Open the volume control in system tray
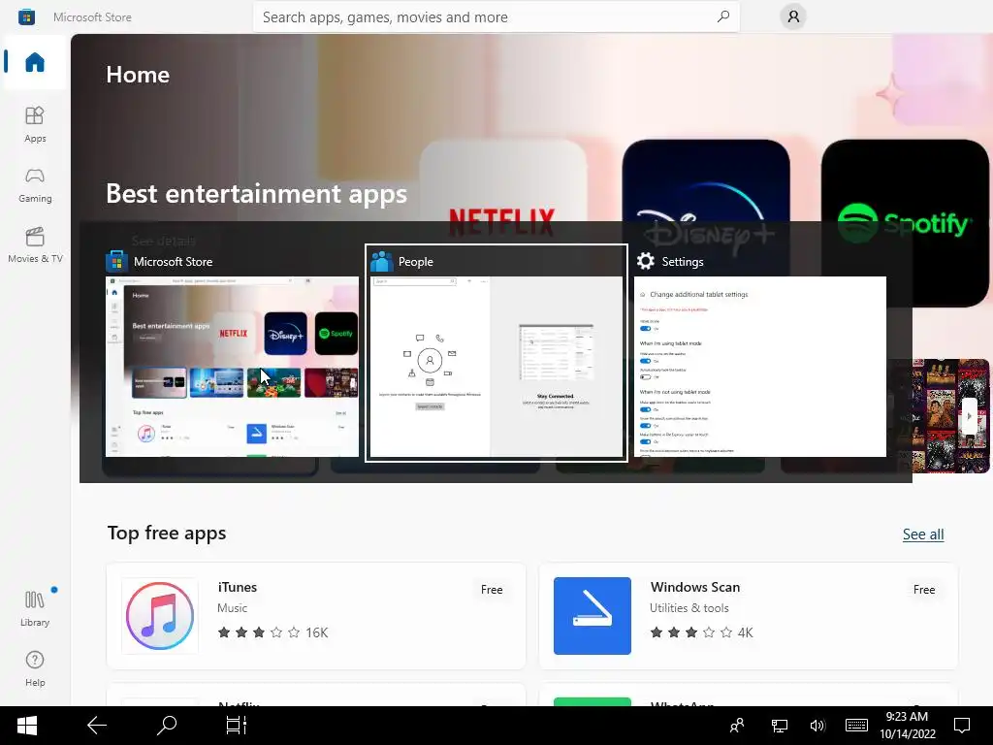 click(x=817, y=726)
